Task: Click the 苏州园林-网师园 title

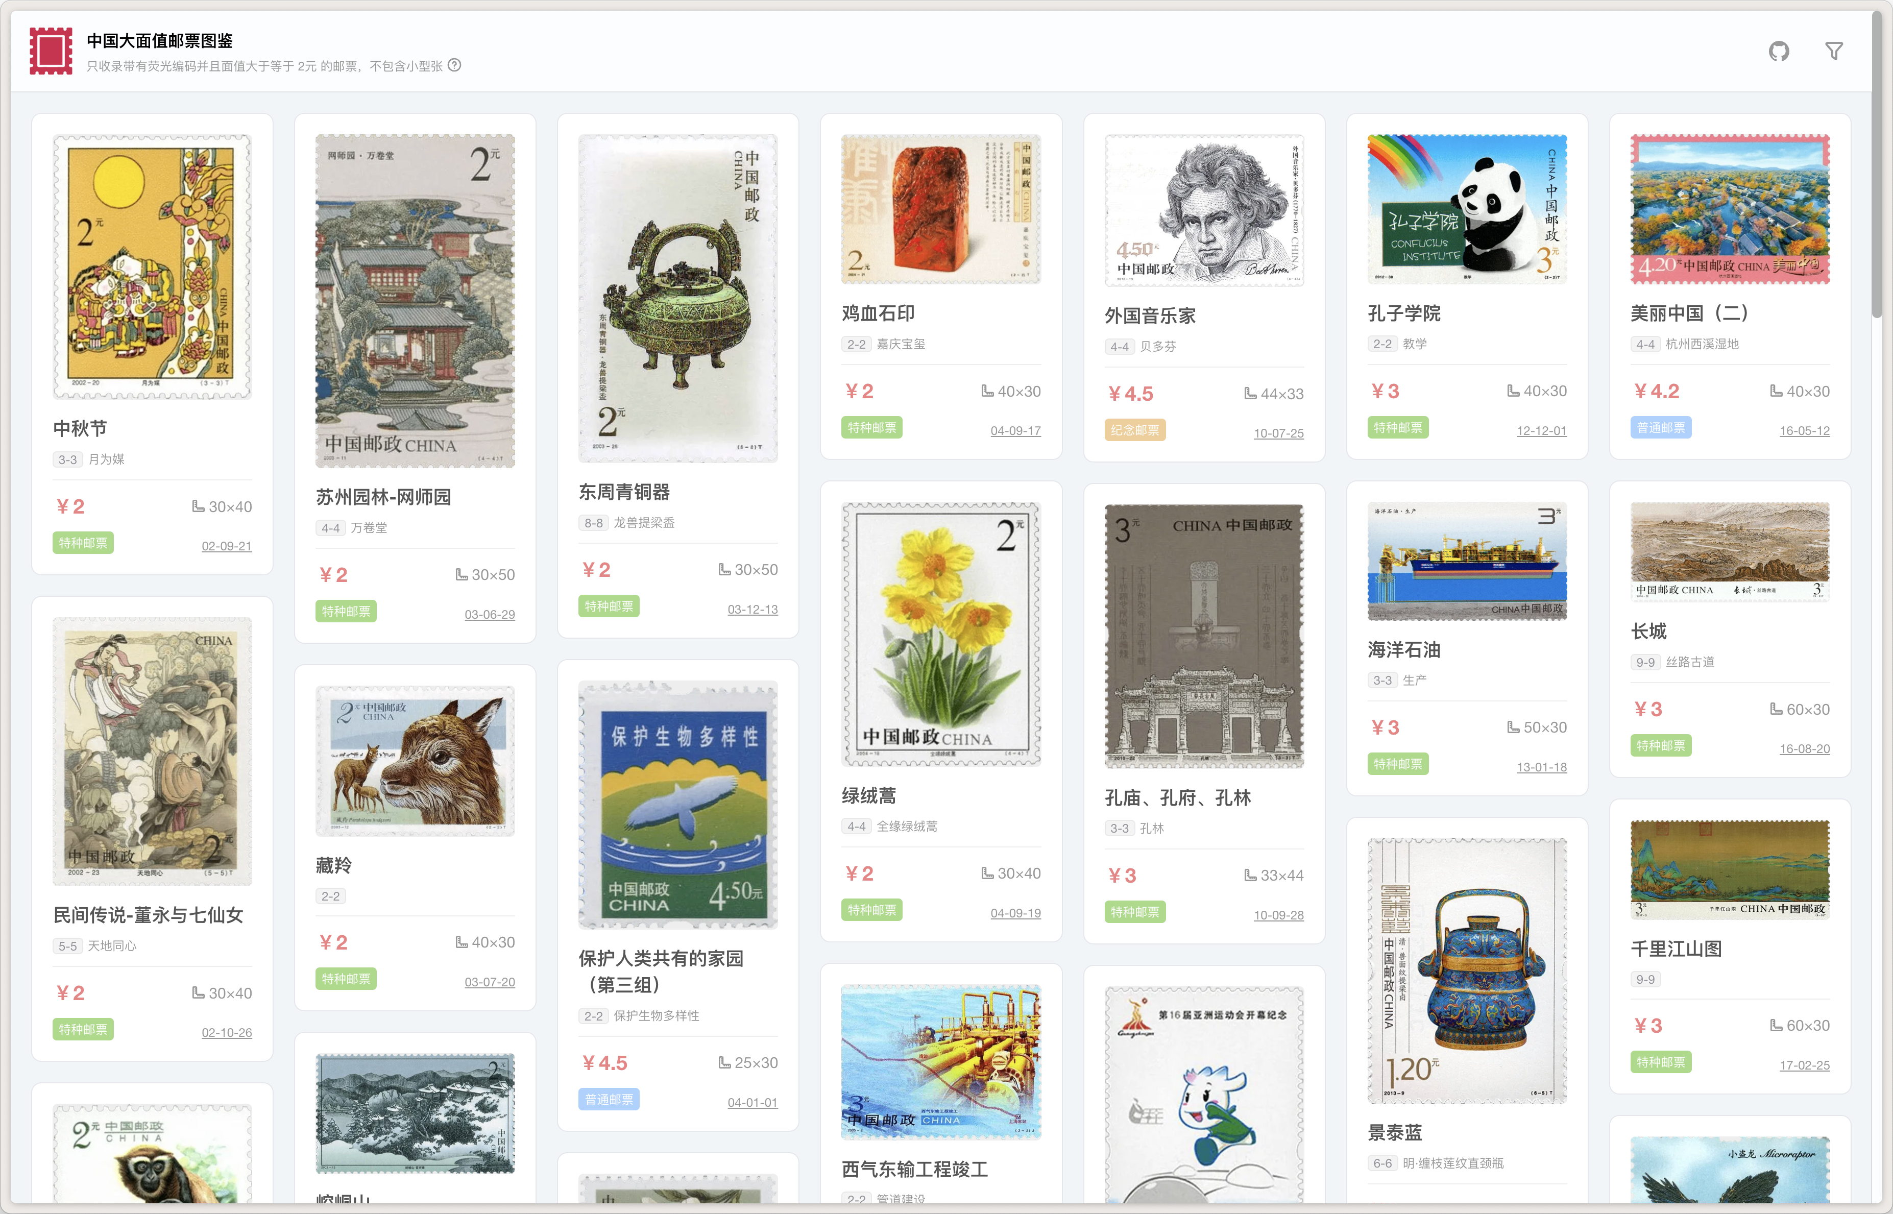Action: [384, 497]
